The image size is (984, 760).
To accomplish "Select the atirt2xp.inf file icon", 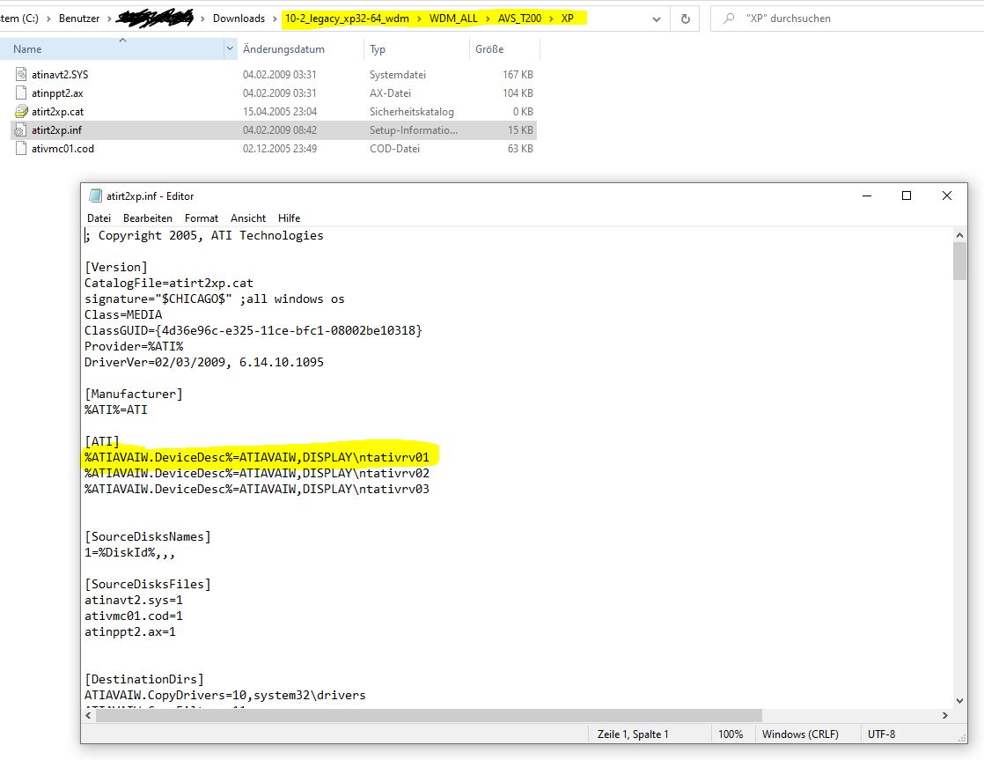I will (x=21, y=130).
